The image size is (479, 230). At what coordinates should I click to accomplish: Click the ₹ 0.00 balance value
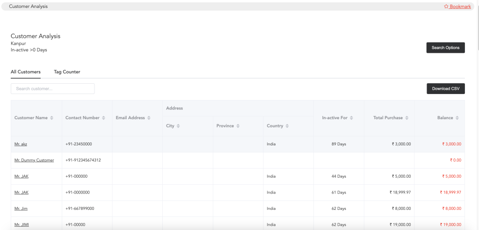tap(456, 160)
